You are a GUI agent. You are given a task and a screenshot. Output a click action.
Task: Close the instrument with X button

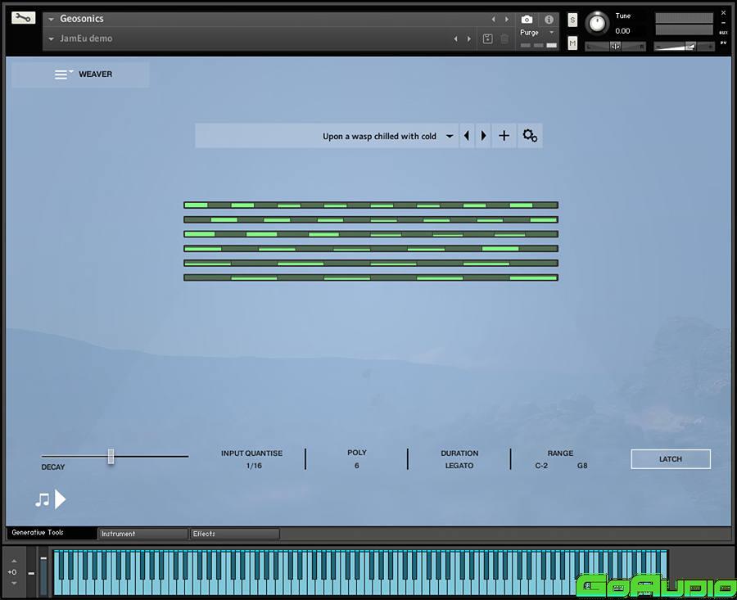[723, 12]
